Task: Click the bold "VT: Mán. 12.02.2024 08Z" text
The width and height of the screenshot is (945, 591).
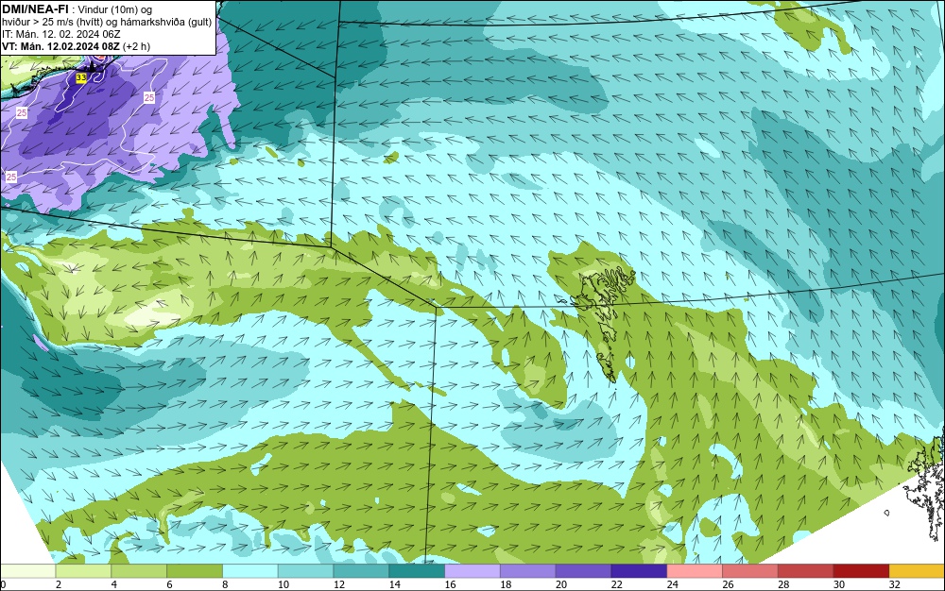Action: [x=60, y=46]
